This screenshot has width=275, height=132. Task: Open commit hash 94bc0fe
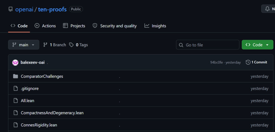pyautogui.click(x=216, y=62)
